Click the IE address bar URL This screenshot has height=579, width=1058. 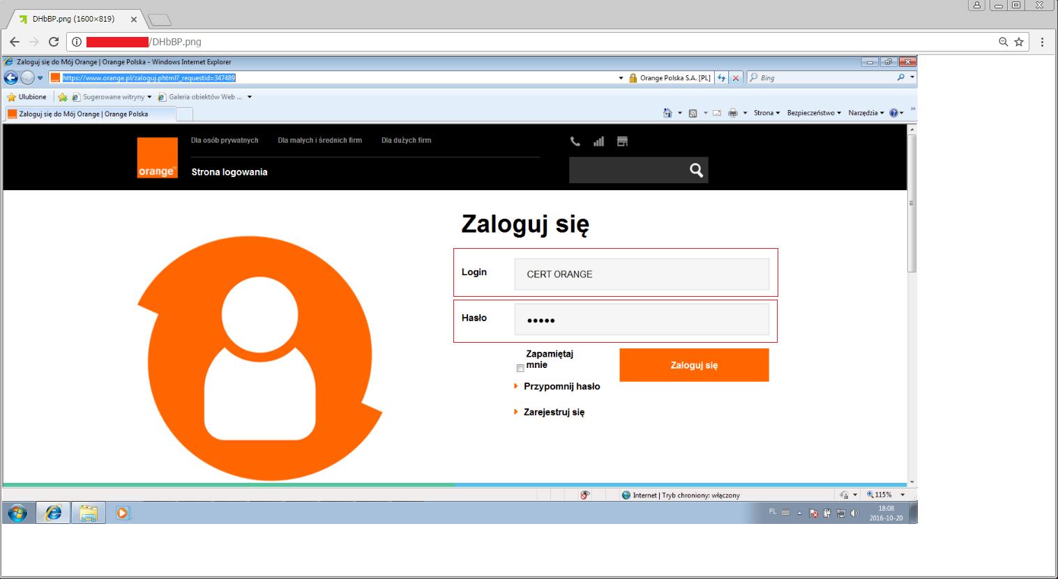pyautogui.click(x=149, y=78)
